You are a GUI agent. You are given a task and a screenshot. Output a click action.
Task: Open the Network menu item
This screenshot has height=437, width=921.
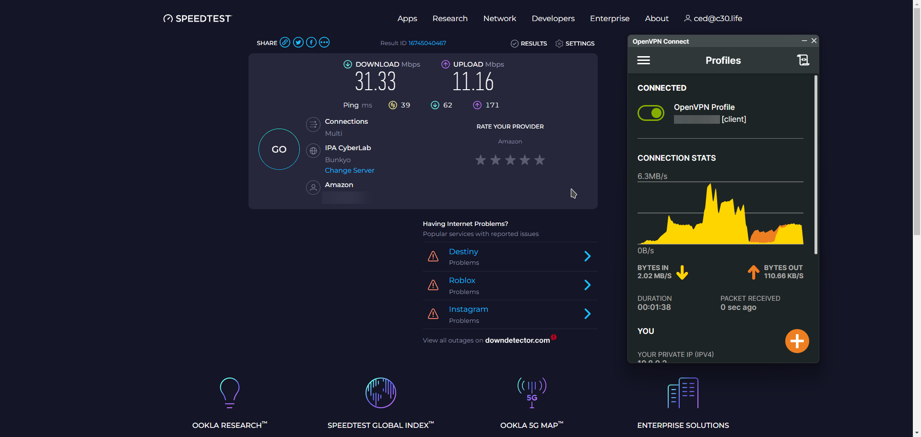point(499,18)
